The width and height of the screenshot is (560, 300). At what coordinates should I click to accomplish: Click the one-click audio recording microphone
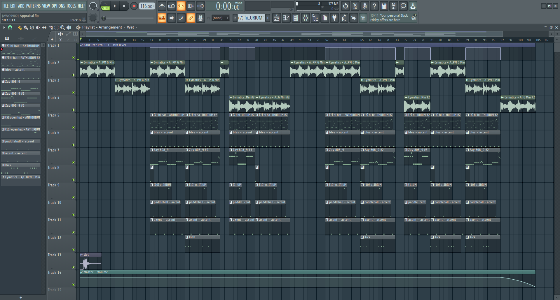click(365, 6)
